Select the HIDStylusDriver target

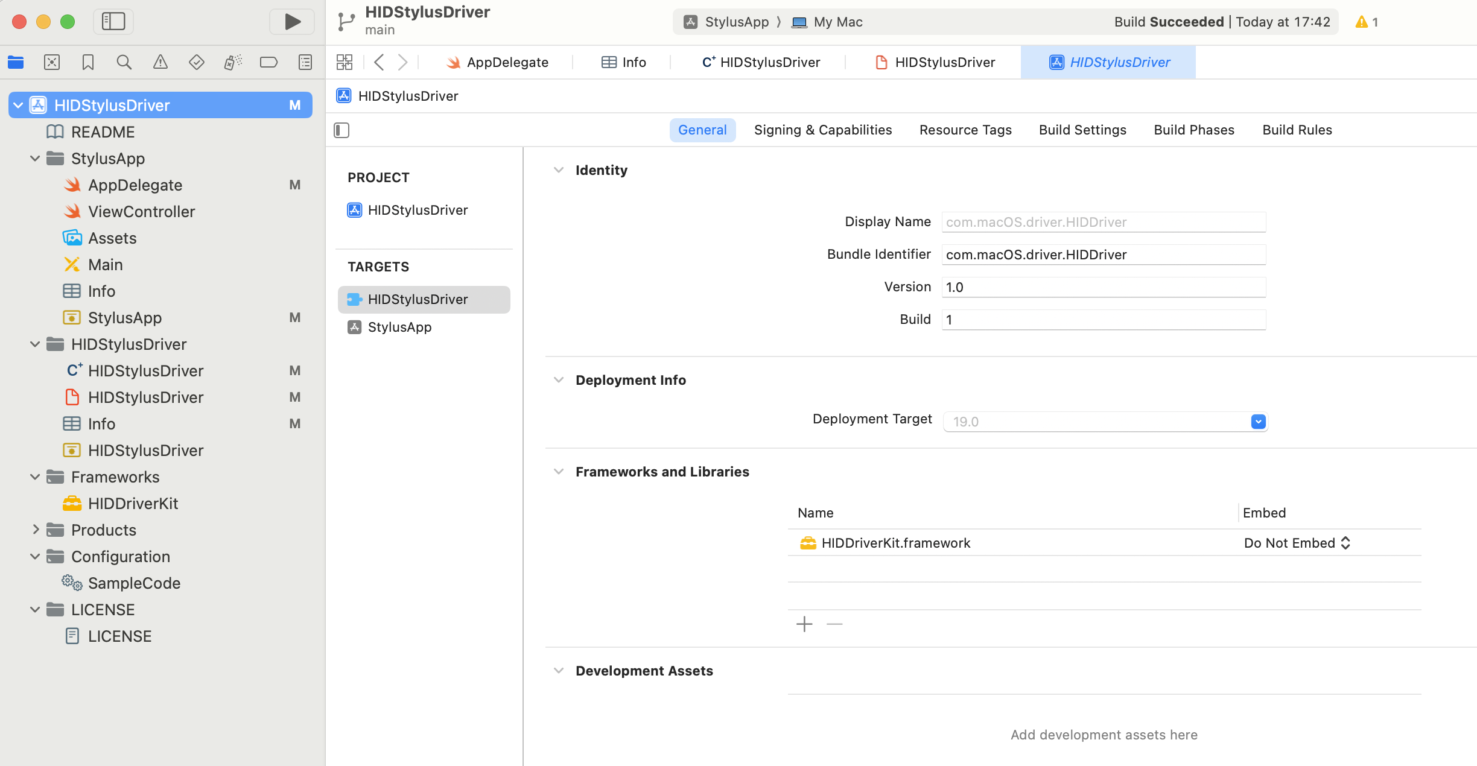click(424, 300)
